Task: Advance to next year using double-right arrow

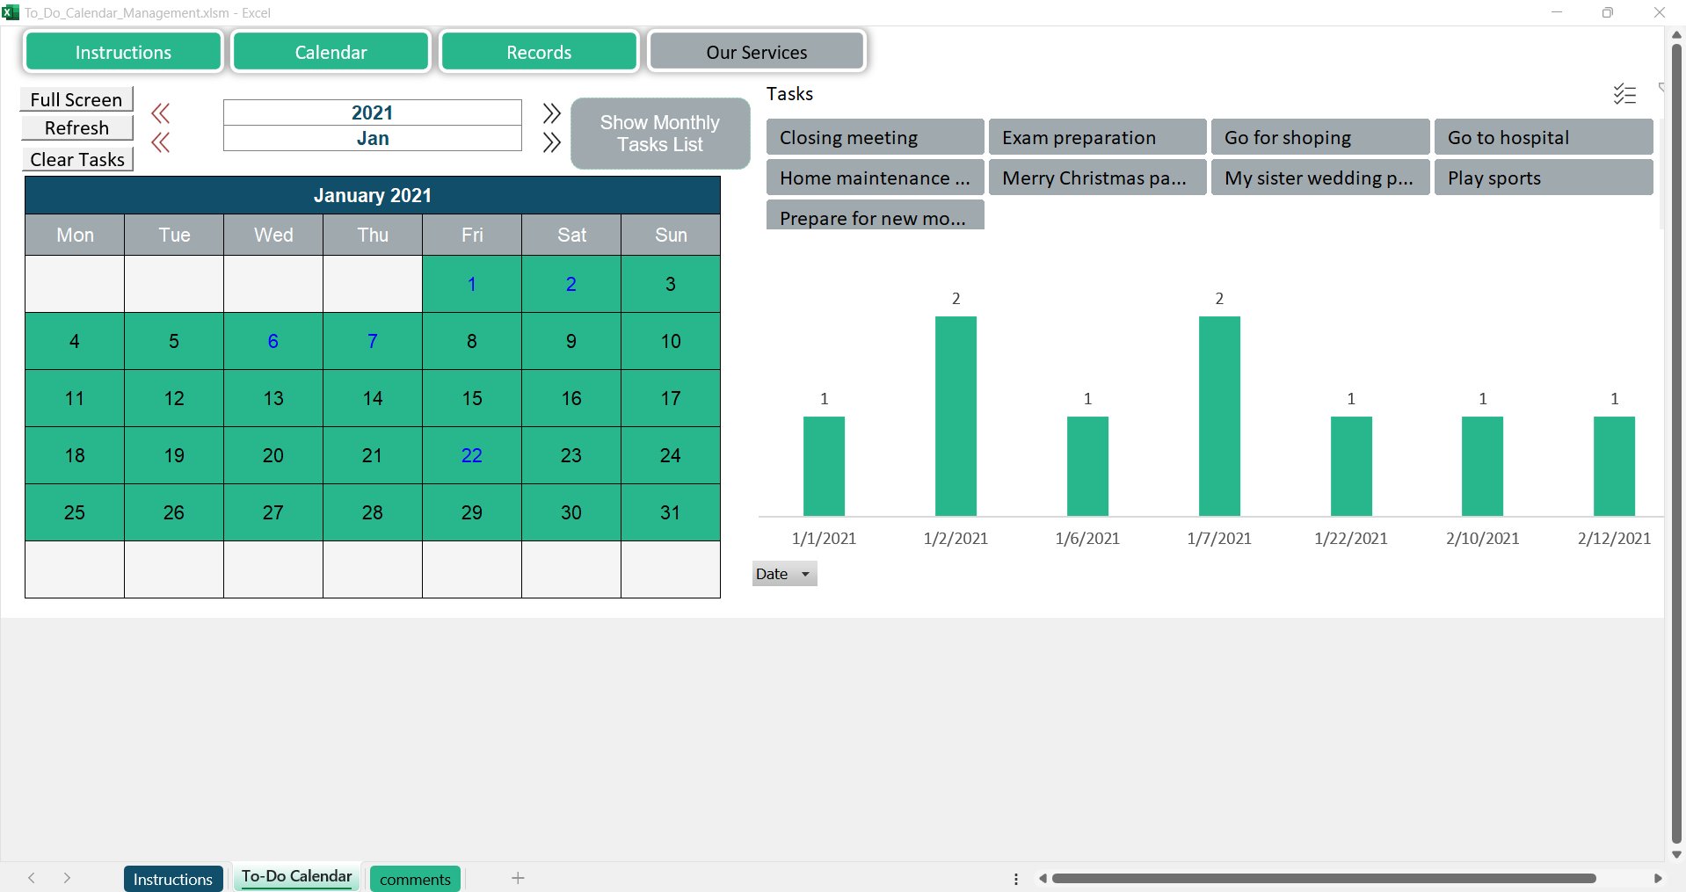Action: [551, 113]
